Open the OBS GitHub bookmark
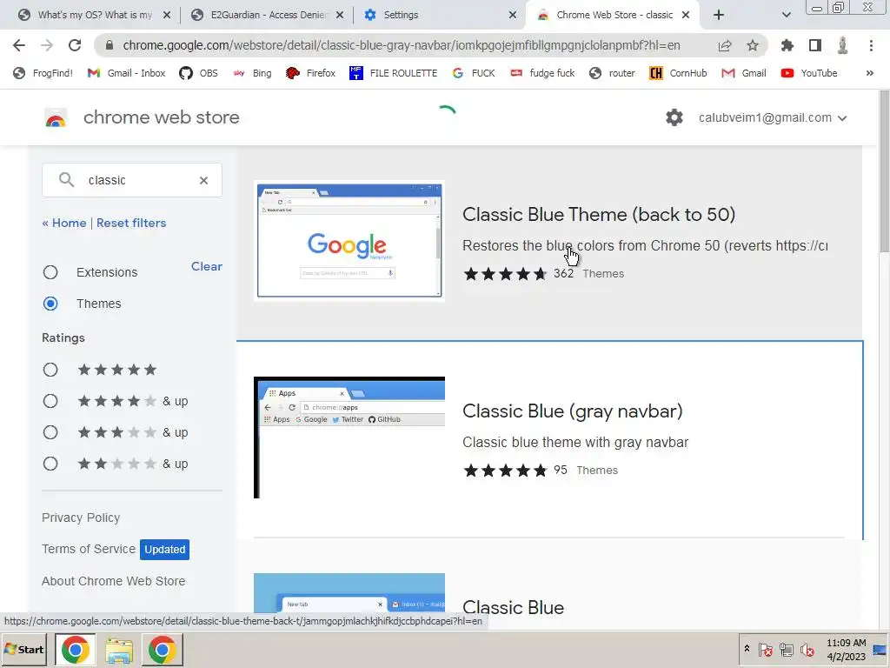890x668 pixels. pyautogui.click(x=199, y=73)
